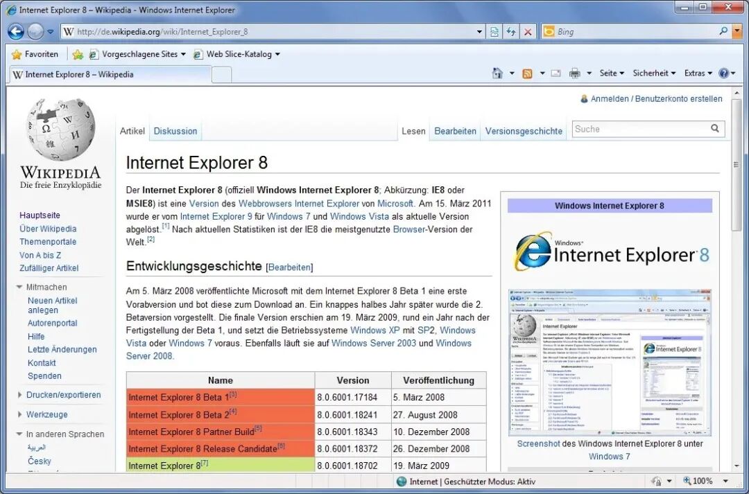Click the browser Forward arrow button

pyautogui.click(x=35, y=32)
